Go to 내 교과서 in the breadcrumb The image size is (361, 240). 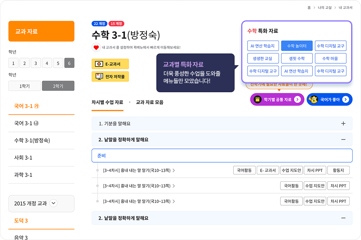point(346,8)
